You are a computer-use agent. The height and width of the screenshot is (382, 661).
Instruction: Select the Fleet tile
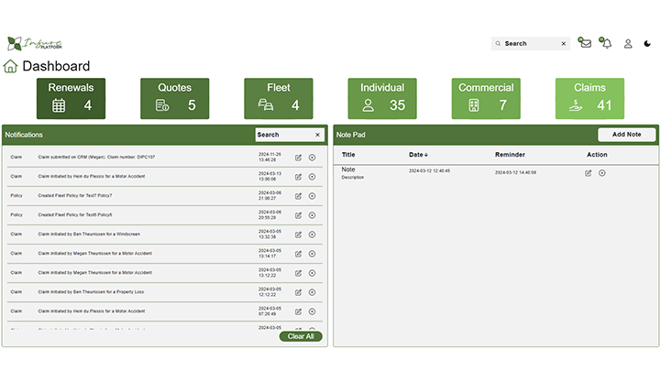(278, 98)
